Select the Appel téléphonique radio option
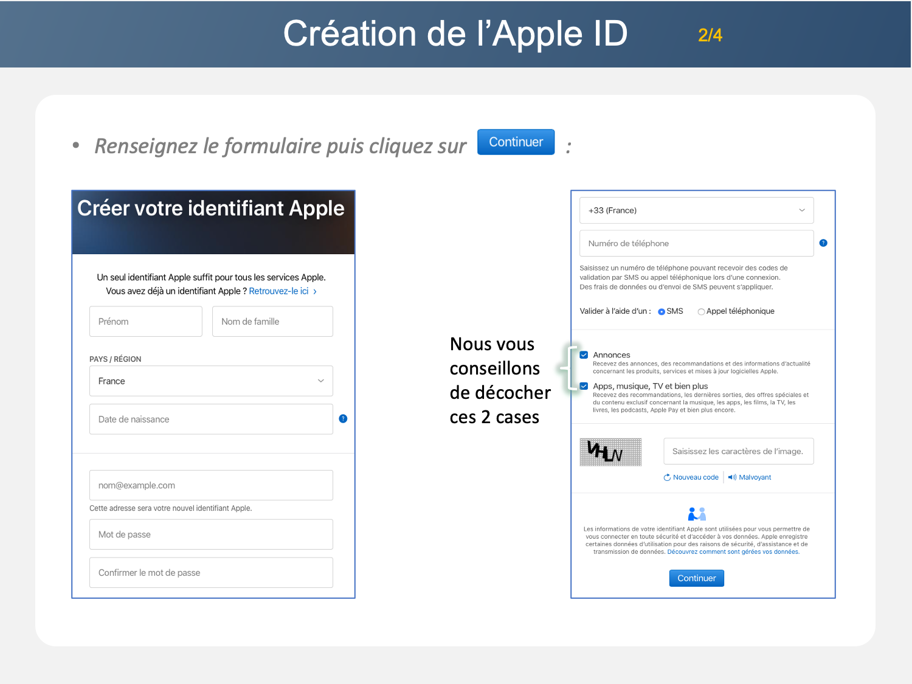 pos(701,312)
